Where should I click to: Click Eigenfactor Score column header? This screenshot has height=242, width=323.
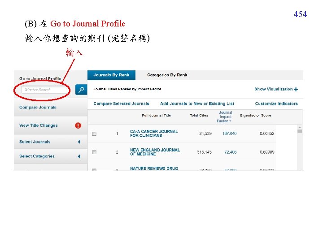coord(255,115)
